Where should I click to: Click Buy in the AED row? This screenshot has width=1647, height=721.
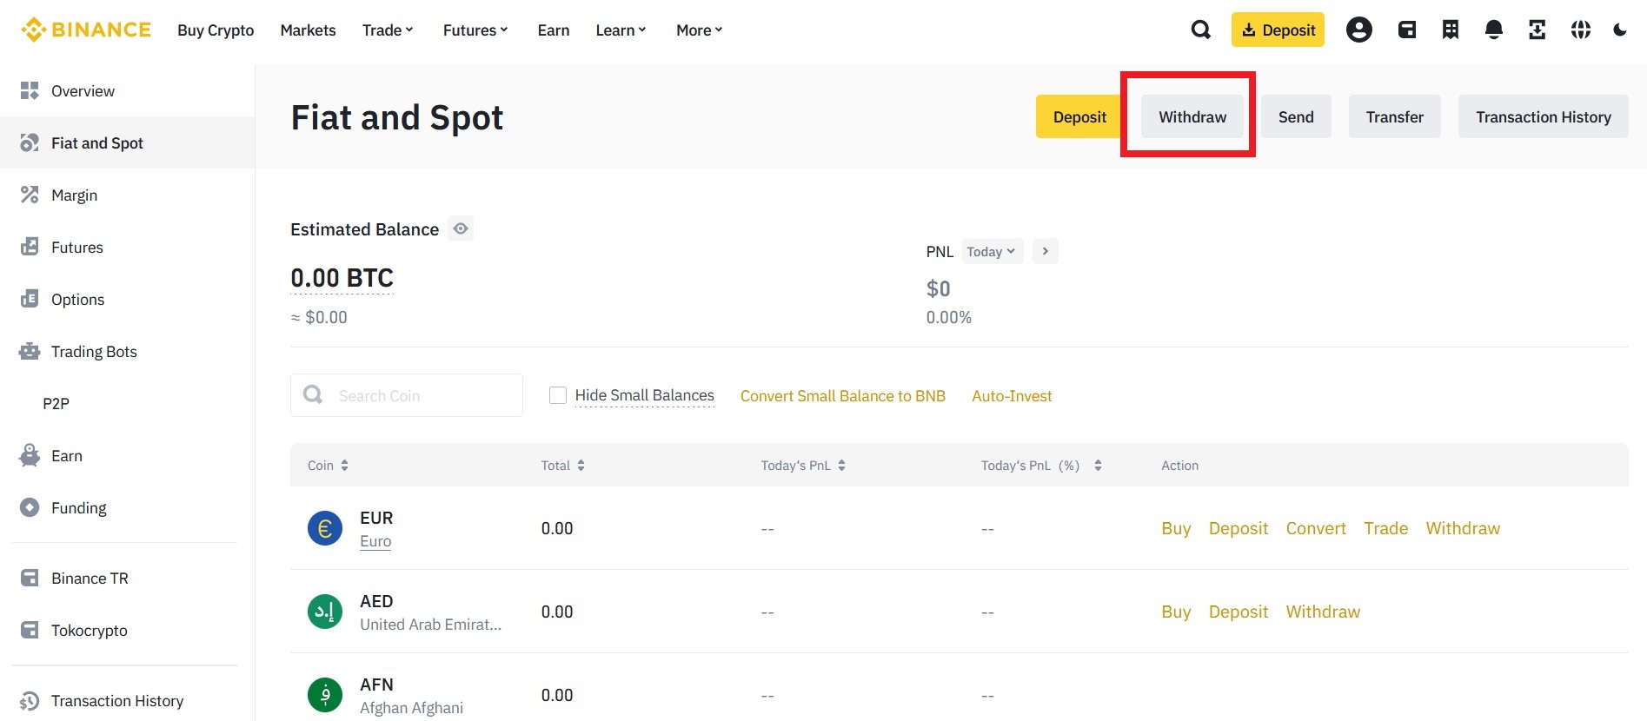(x=1176, y=612)
